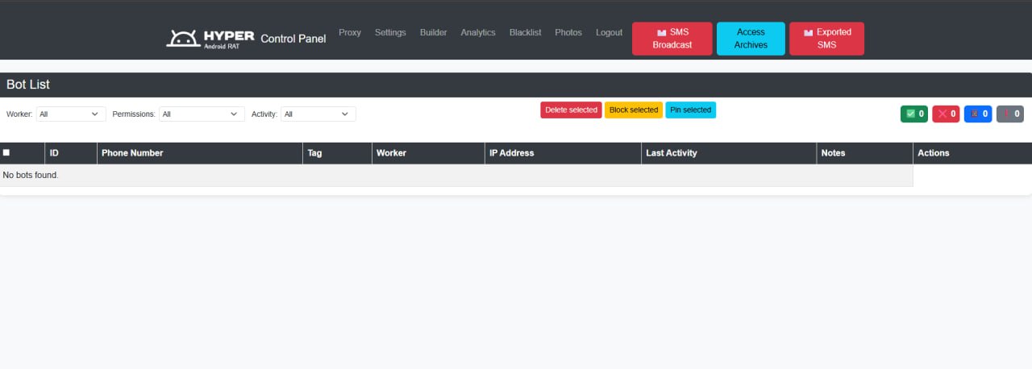The height and width of the screenshot is (369, 1032).
Task: Toggle the select-all checkbox in table header
Action: point(6,153)
